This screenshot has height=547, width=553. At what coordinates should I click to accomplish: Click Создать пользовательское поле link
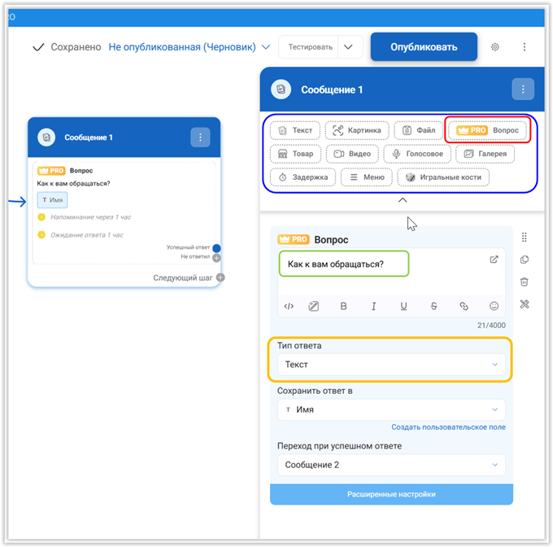click(x=448, y=427)
